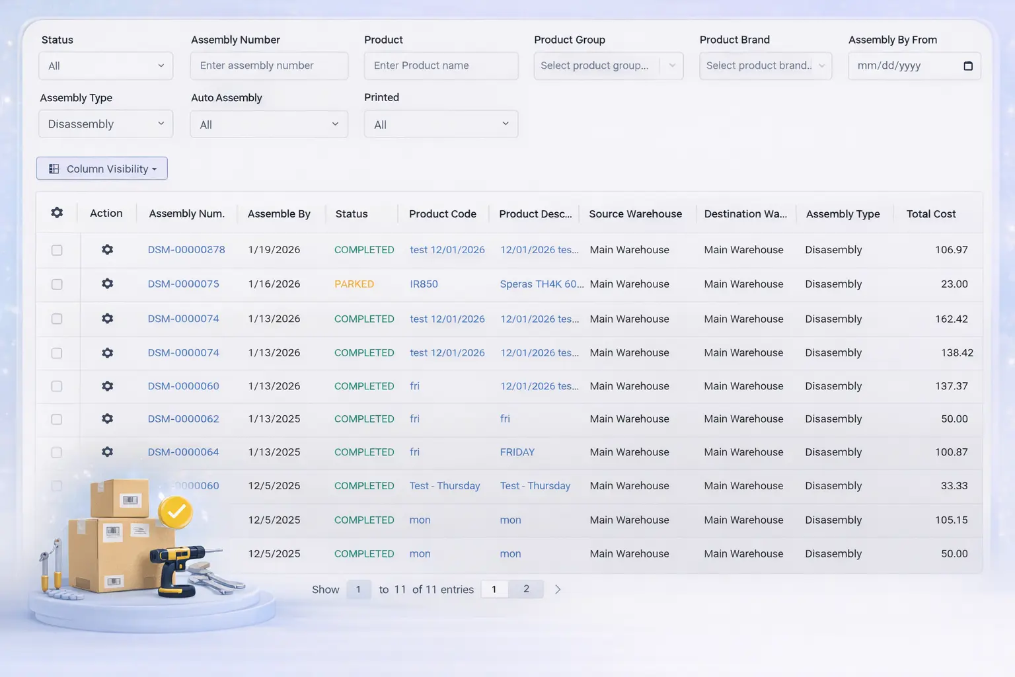Sort by the Total Cost column header
1015x677 pixels.
(x=930, y=214)
